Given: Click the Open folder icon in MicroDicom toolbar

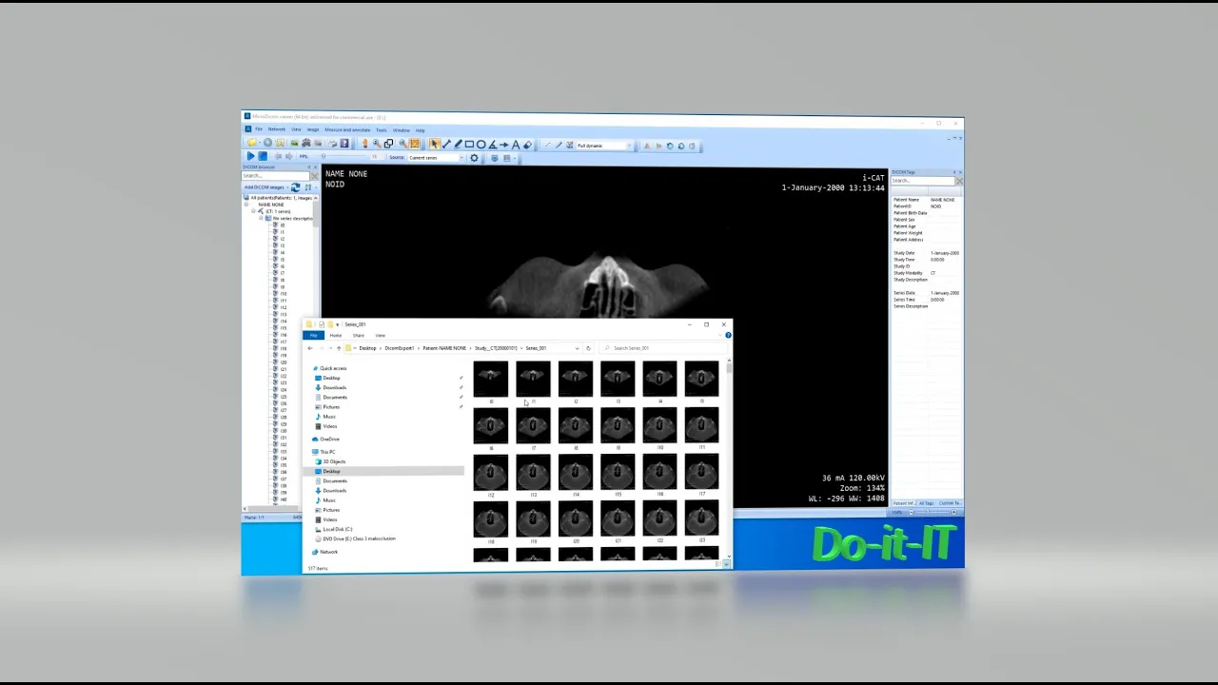Looking at the screenshot, I should point(252,144).
